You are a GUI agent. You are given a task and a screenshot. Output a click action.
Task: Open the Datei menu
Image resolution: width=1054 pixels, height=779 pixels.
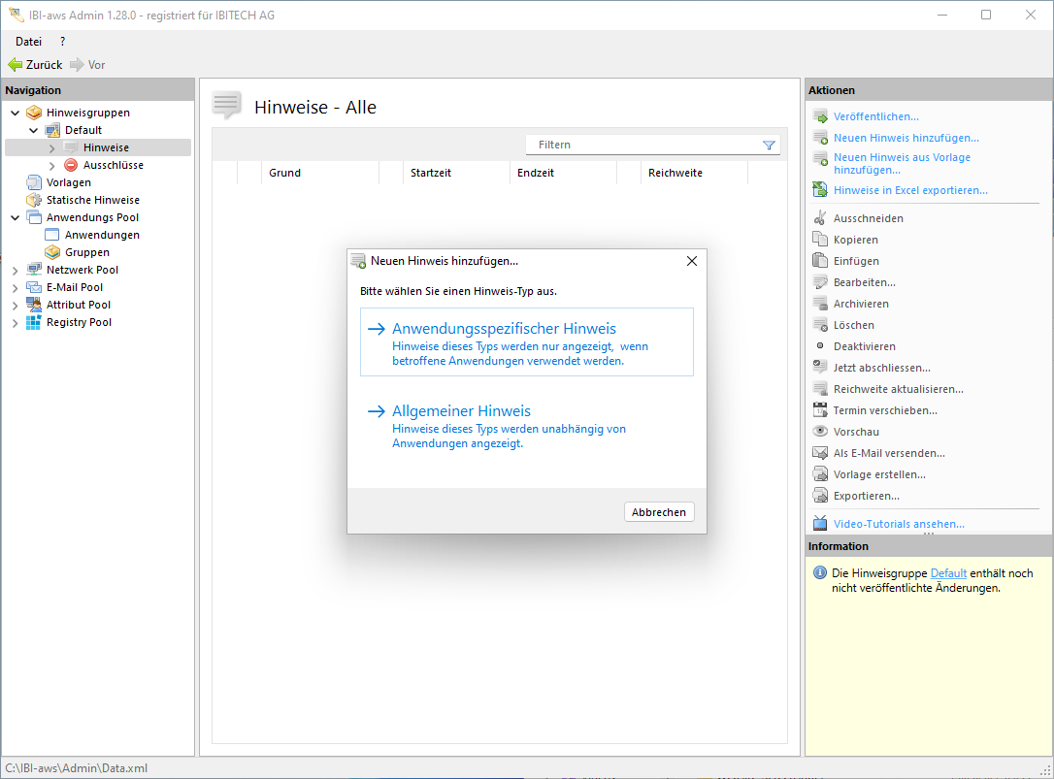click(28, 42)
